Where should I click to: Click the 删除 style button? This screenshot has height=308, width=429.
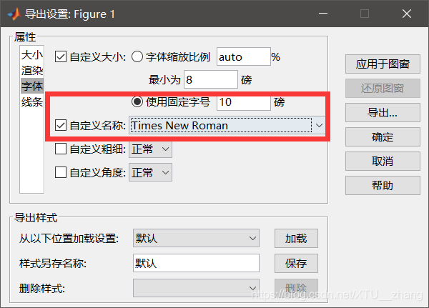(296, 288)
